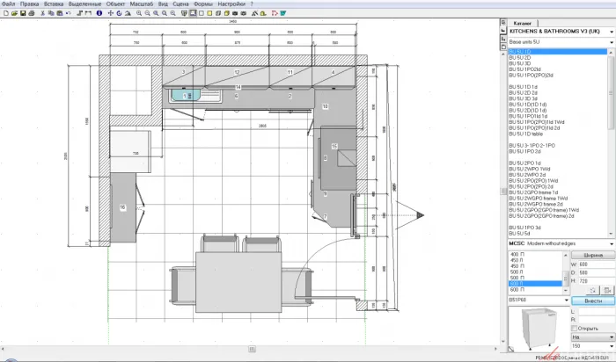Click the Open folder toolbar icon
616x362 pixels.
13,14
